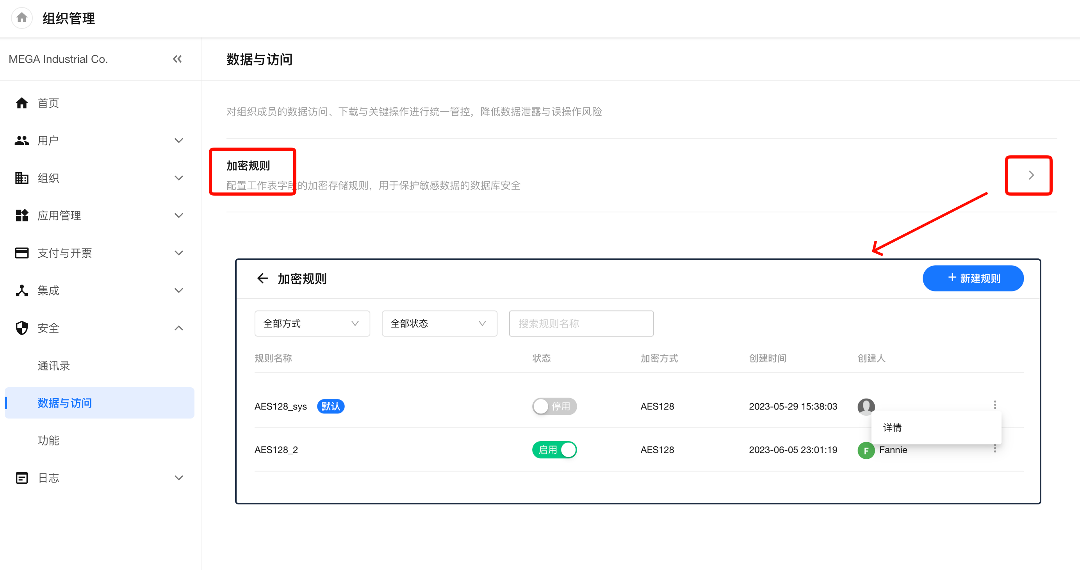Click the integration icon beside 集成
This screenshot has height=570, width=1080.
[22, 290]
